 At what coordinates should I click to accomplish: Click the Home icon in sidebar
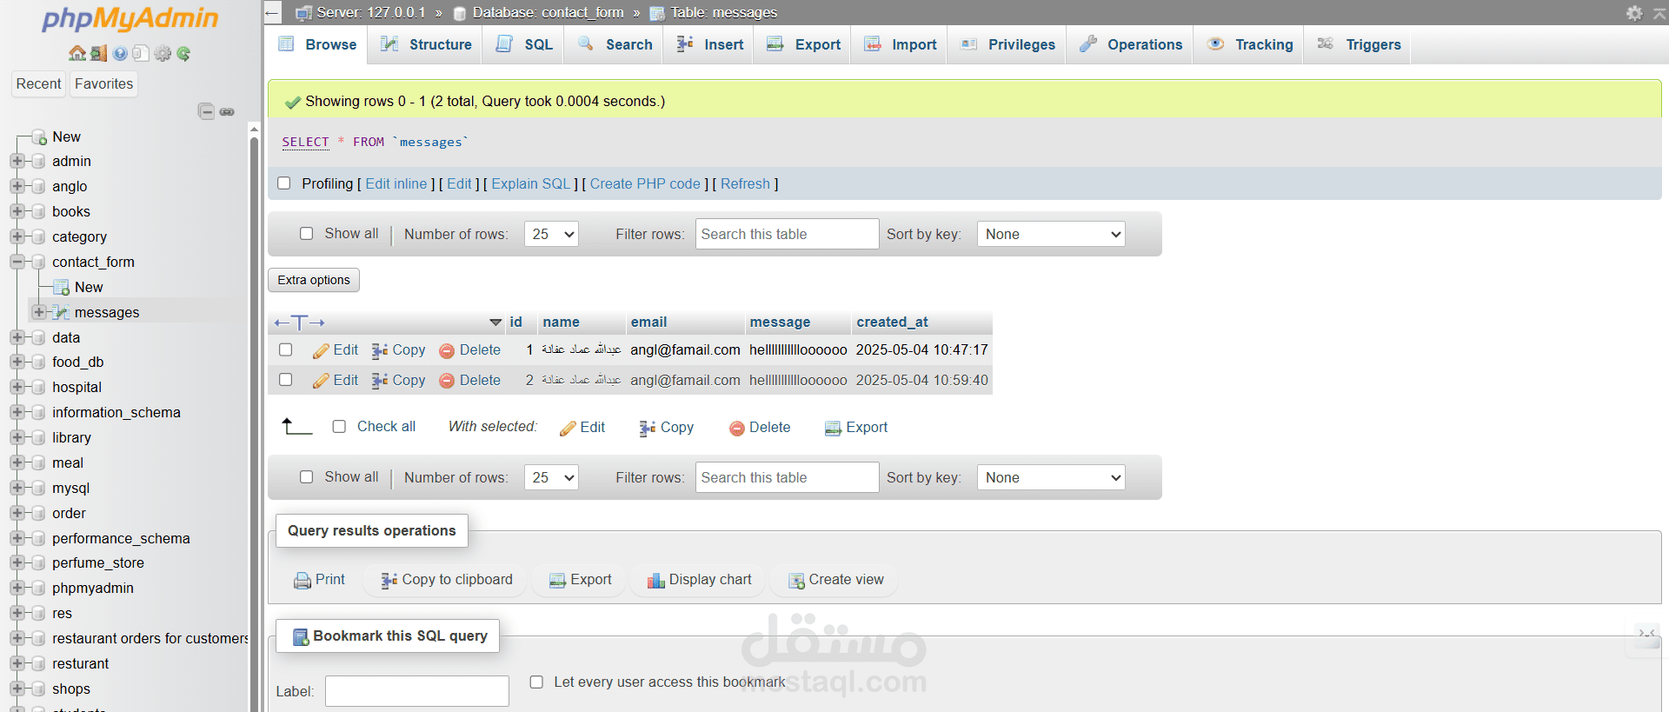(x=77, y=54)
